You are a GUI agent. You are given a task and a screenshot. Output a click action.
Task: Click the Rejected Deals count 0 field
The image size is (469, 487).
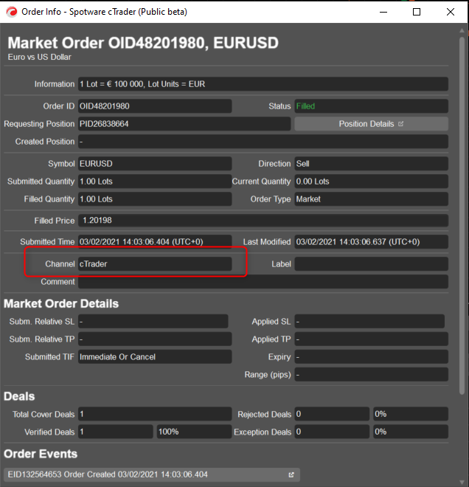[332, 414]
